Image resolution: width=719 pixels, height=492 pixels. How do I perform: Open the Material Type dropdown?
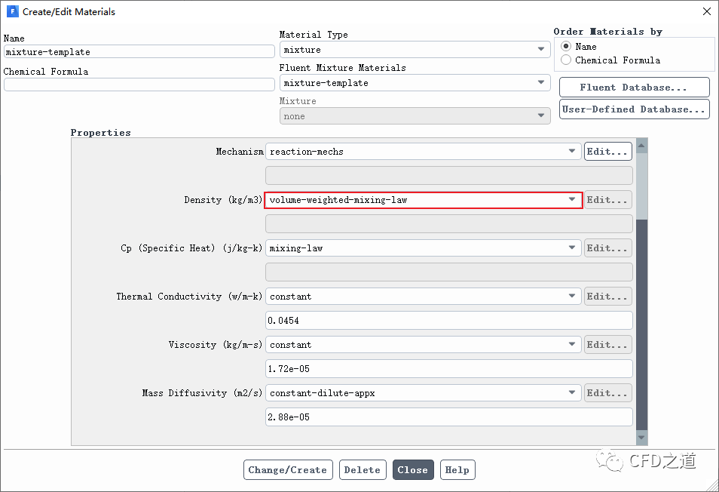pos(415,50)
